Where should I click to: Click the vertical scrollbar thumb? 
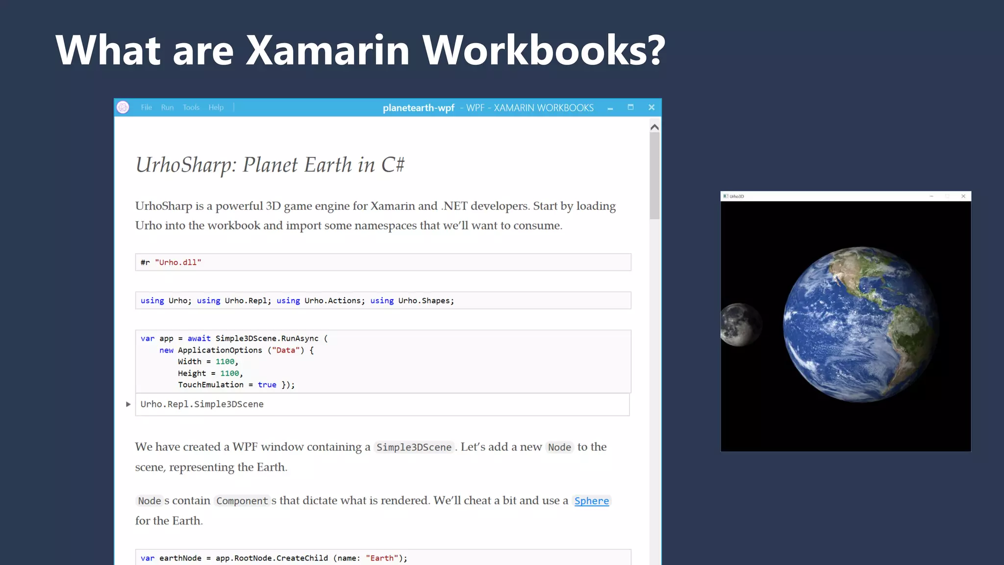click(654, 176)
